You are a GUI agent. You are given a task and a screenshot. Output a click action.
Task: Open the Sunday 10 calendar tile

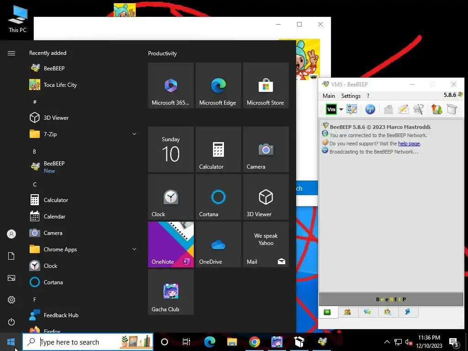pyautogui.click(x=171, y=149)
